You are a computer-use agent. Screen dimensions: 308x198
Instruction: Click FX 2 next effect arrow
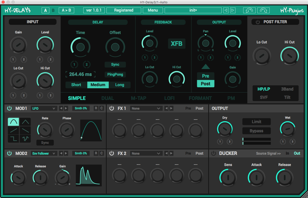click(x=171, y=153)
